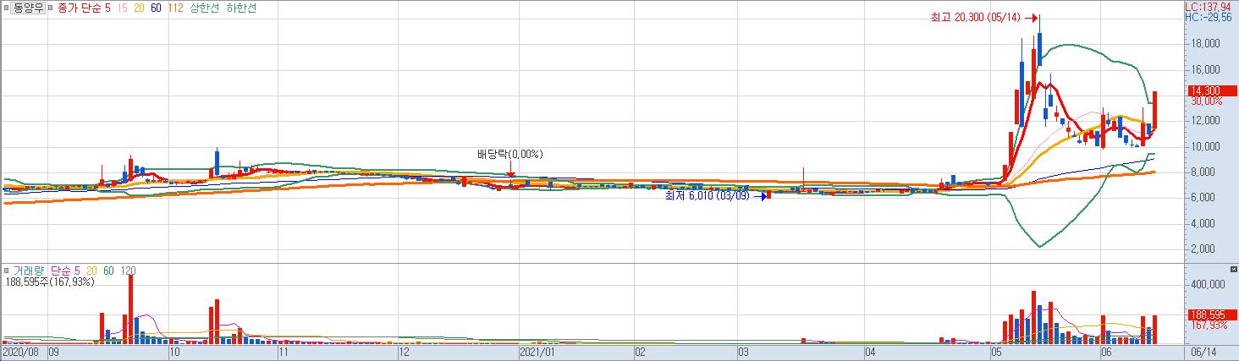Click the HC:-29.56 indicator
This screenshot has width=1239, height=361.
coord(1208,16)
